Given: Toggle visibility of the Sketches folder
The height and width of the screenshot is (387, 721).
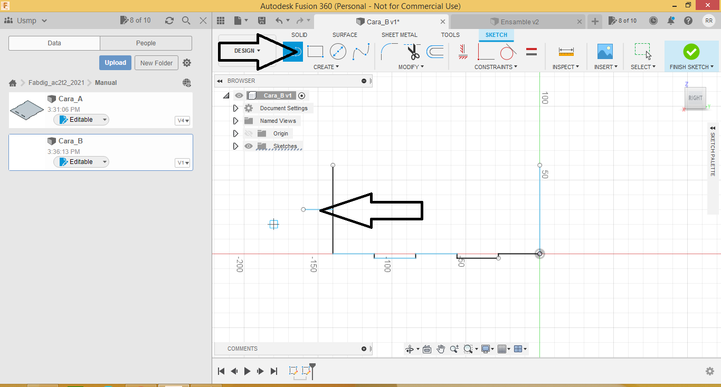Looking at the screenshot, I should tap(249, 146).
